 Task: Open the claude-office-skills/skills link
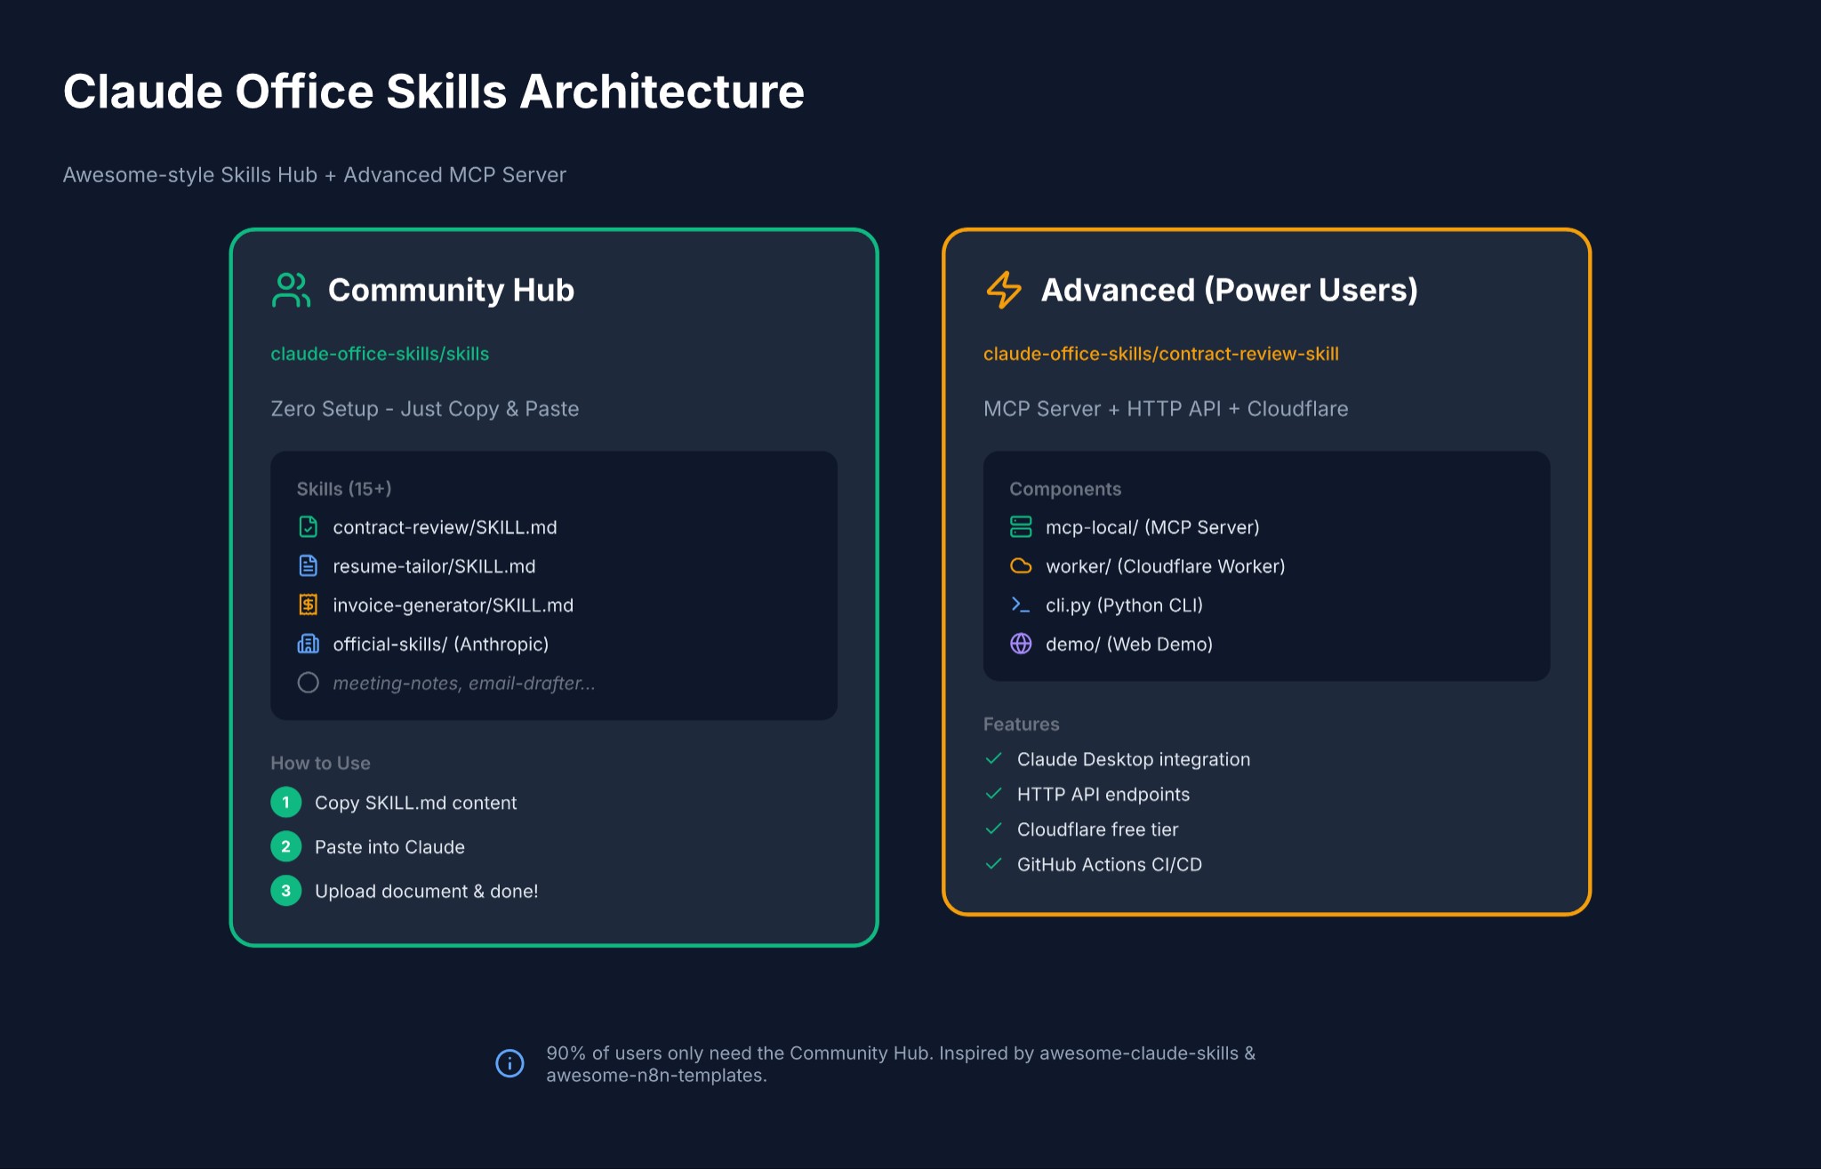click(x=380, y=354)
